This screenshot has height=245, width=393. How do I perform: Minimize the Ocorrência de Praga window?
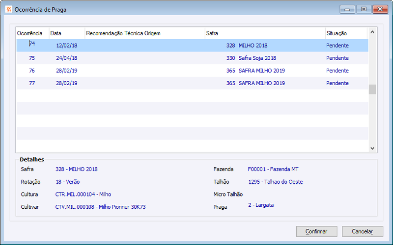click(x=347, y=9)
